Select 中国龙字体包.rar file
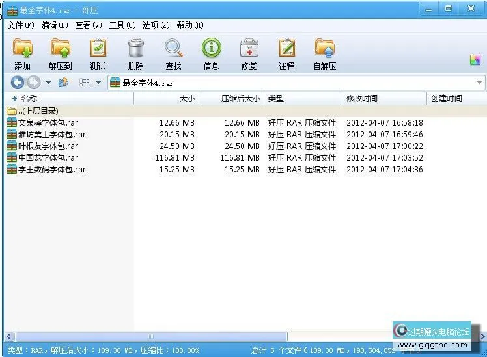Viewport: 487px width, 357px height. (48, 157)
